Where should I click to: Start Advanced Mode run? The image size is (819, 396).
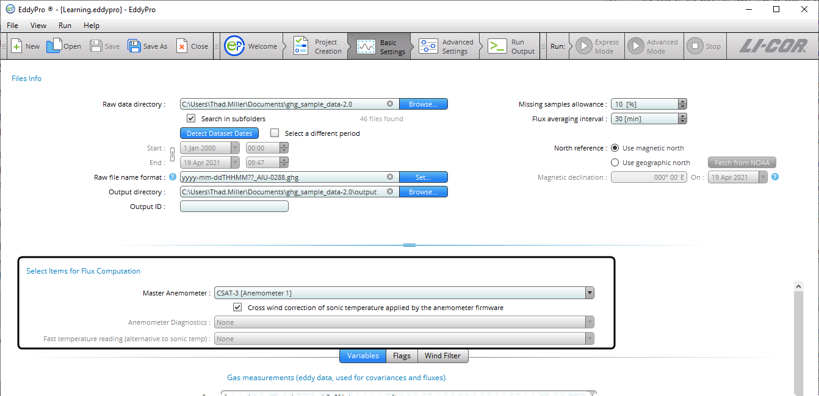pyautogui.click(x=653, y=46)
